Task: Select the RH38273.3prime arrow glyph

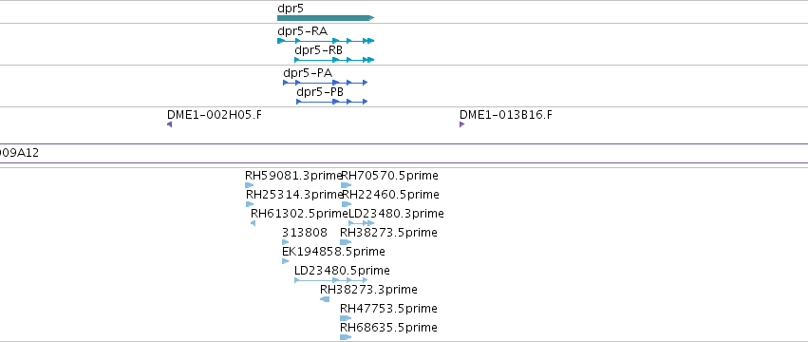Action: point(325,299)
